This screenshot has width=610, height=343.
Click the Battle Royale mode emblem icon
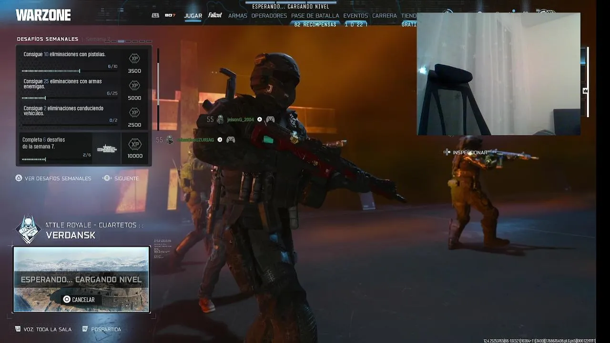[x=28, y=230]
